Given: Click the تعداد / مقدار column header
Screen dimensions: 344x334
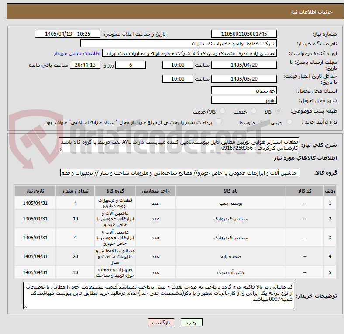Looking at the screenshot, I should coord(75,191).
